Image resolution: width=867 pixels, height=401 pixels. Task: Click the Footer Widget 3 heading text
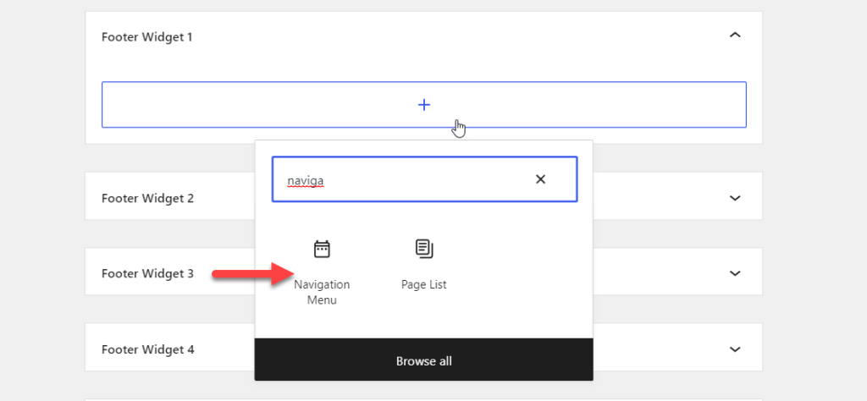[147, 273]
